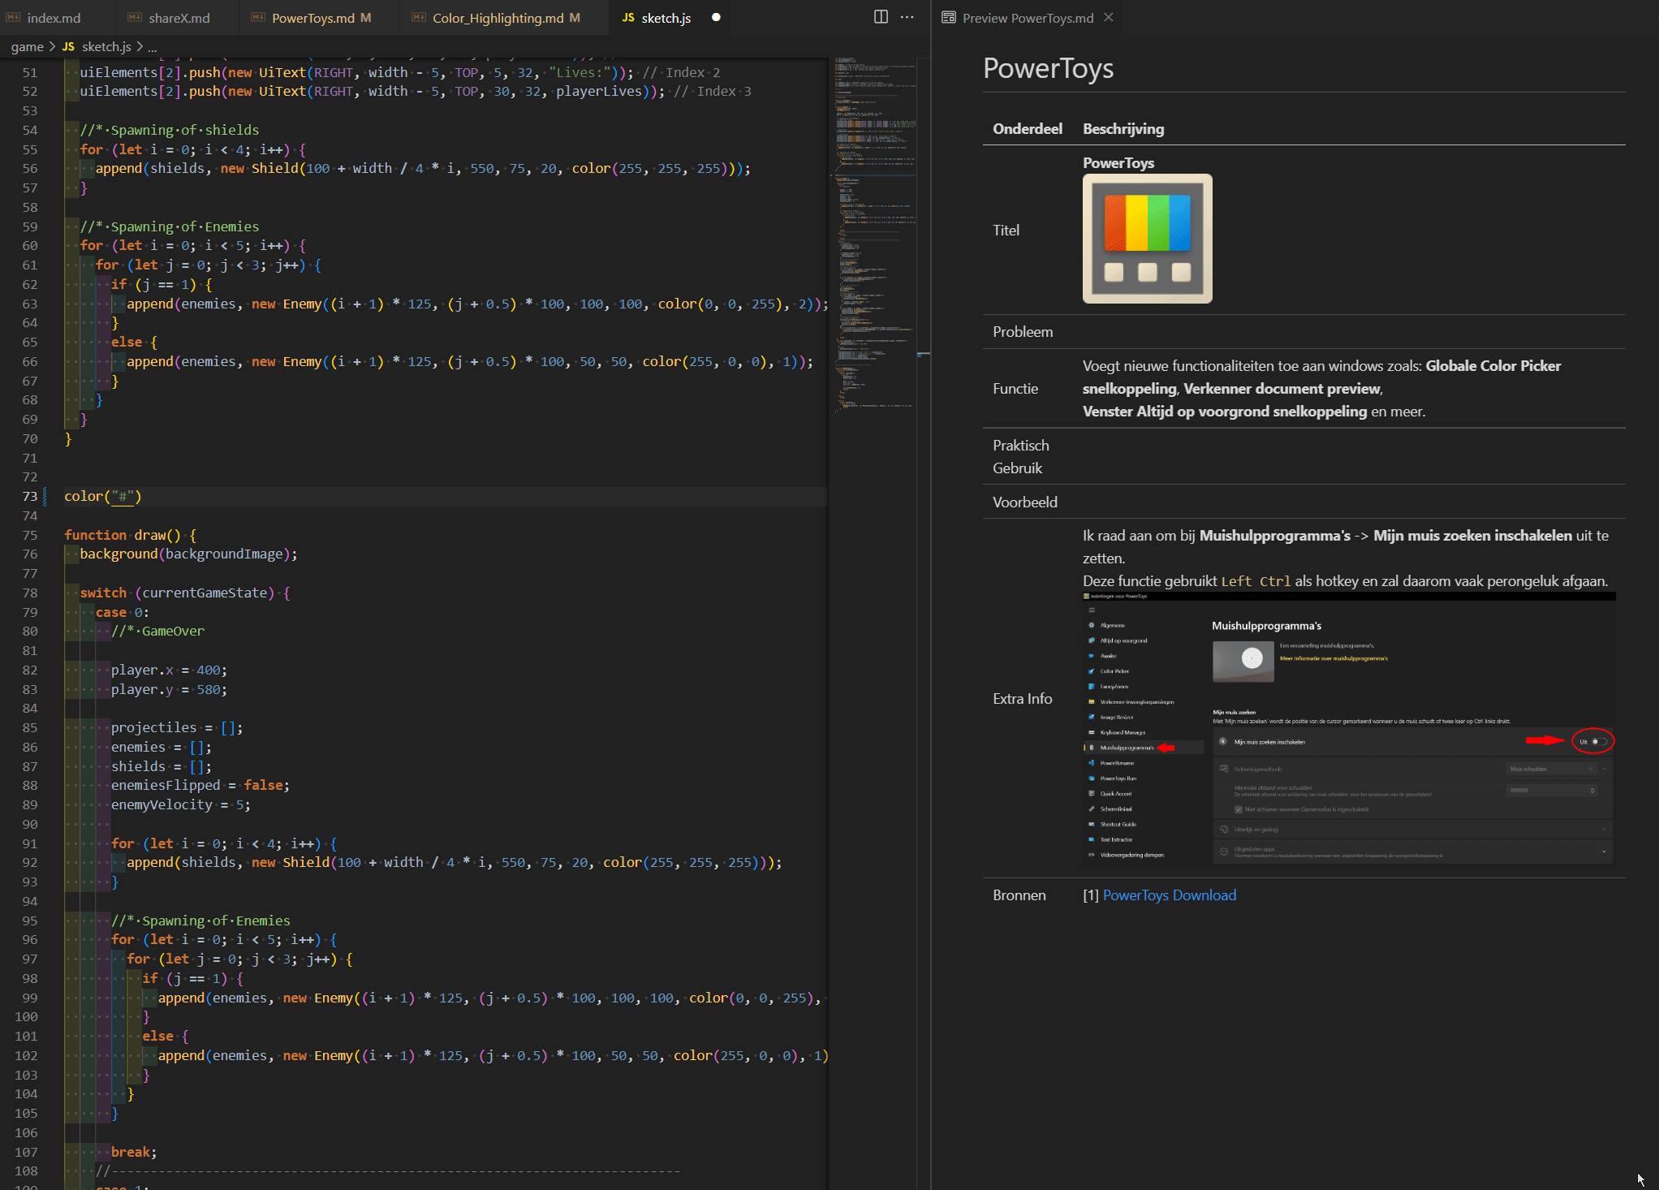
Task: Check the 'Niet activeren wanneer Gamemodus' checkbox
Action: pos(1239,809)
